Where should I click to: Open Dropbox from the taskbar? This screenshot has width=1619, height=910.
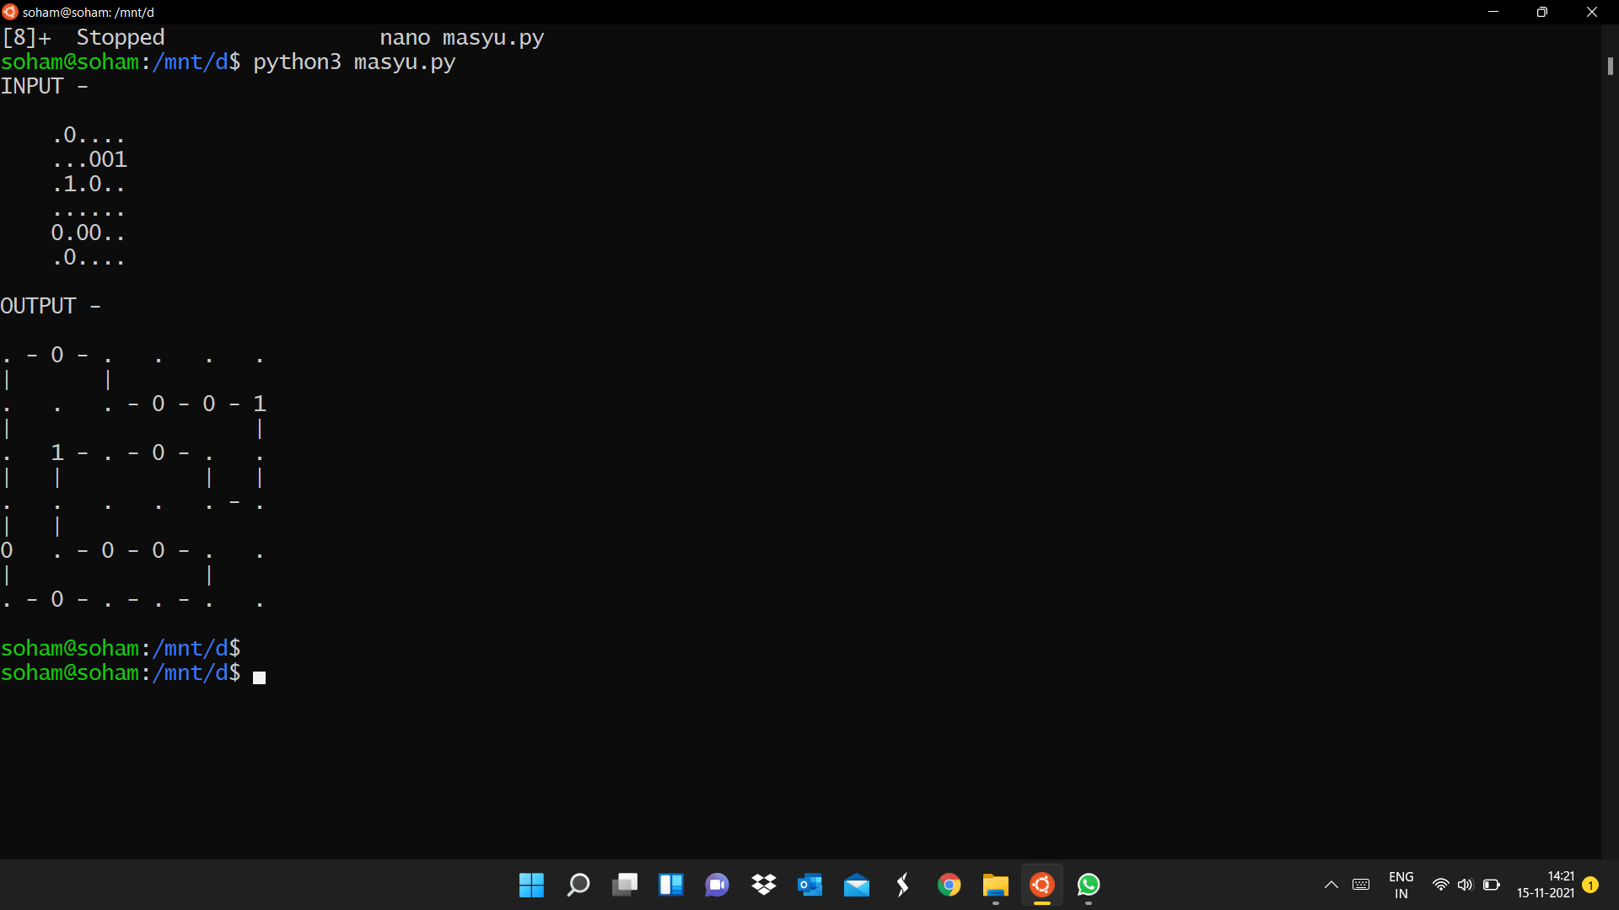pyautogui.click(x=763, y=885)
